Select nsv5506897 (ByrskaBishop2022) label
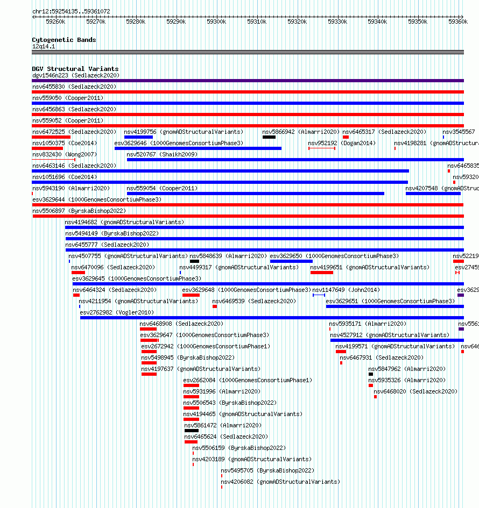This screenshot has width=479, height=508. click(x=79, y=211)
